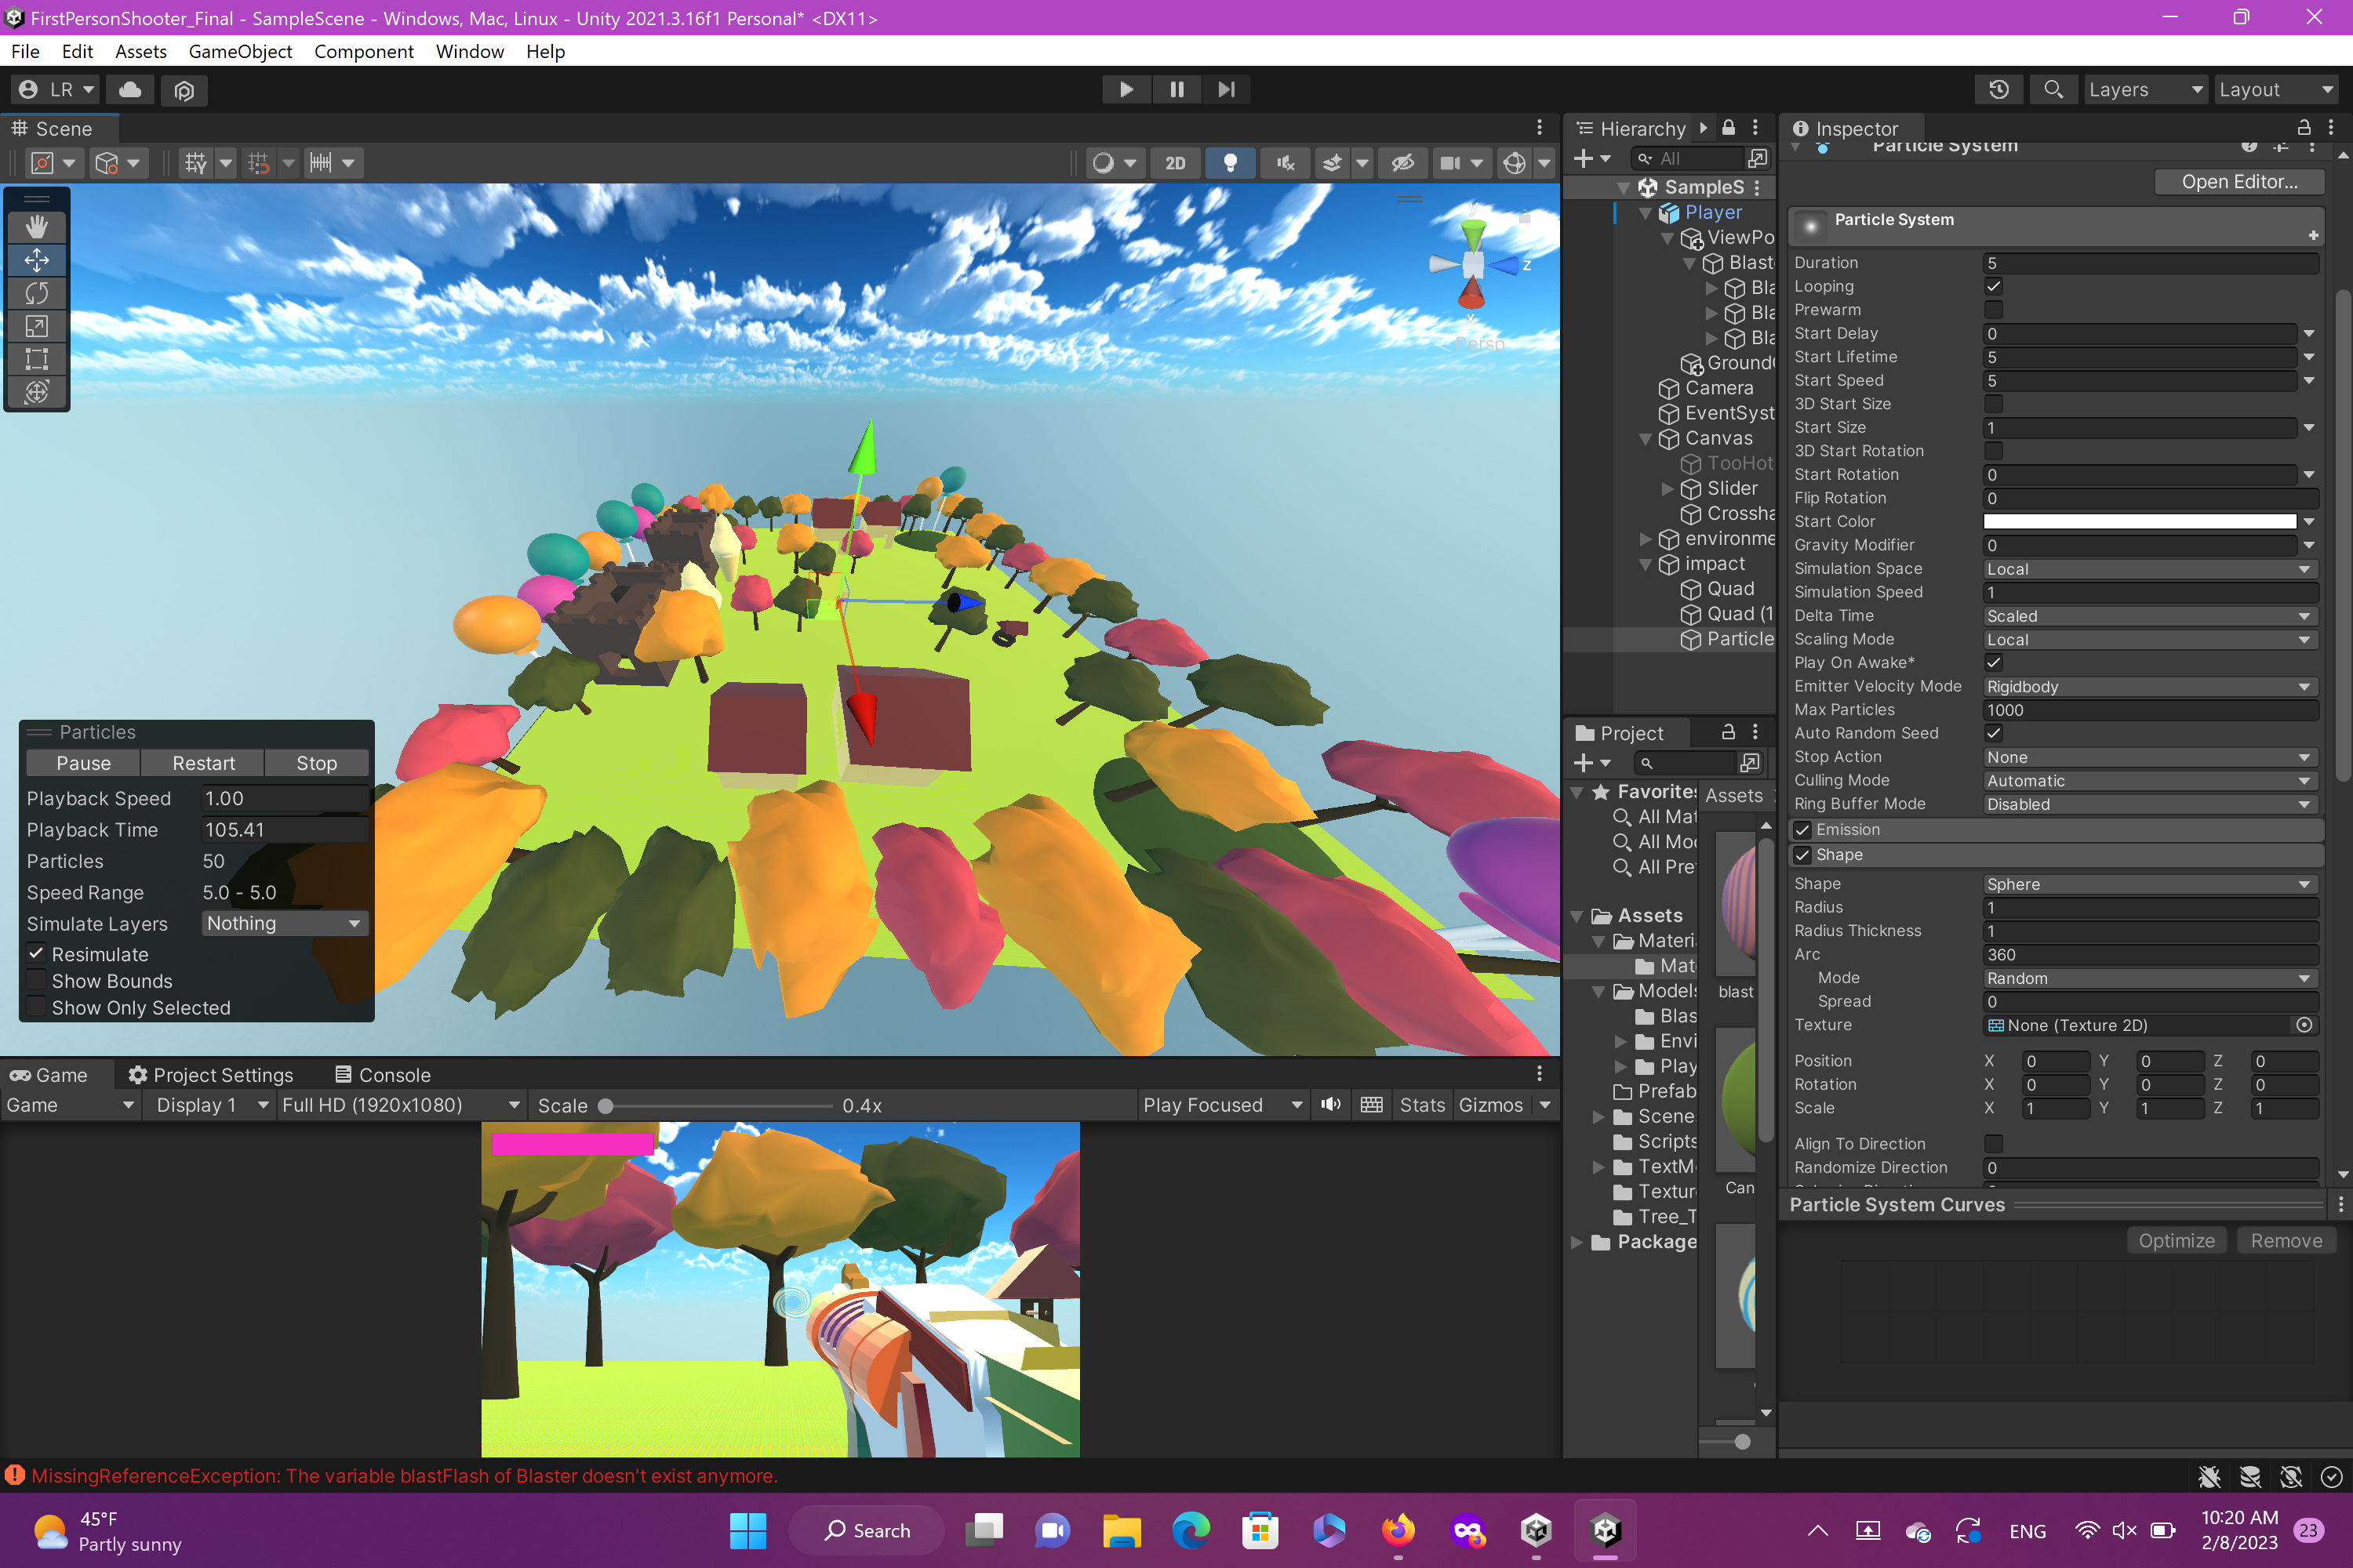Toggle the Looping checkbox
The width and height of the screenshot is (2353, 1568).
tap(1993, 286)
